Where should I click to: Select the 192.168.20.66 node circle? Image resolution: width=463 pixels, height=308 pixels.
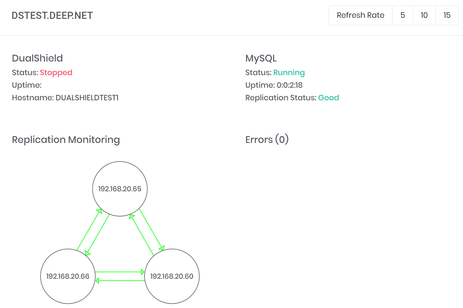click(x=68, y=287)
